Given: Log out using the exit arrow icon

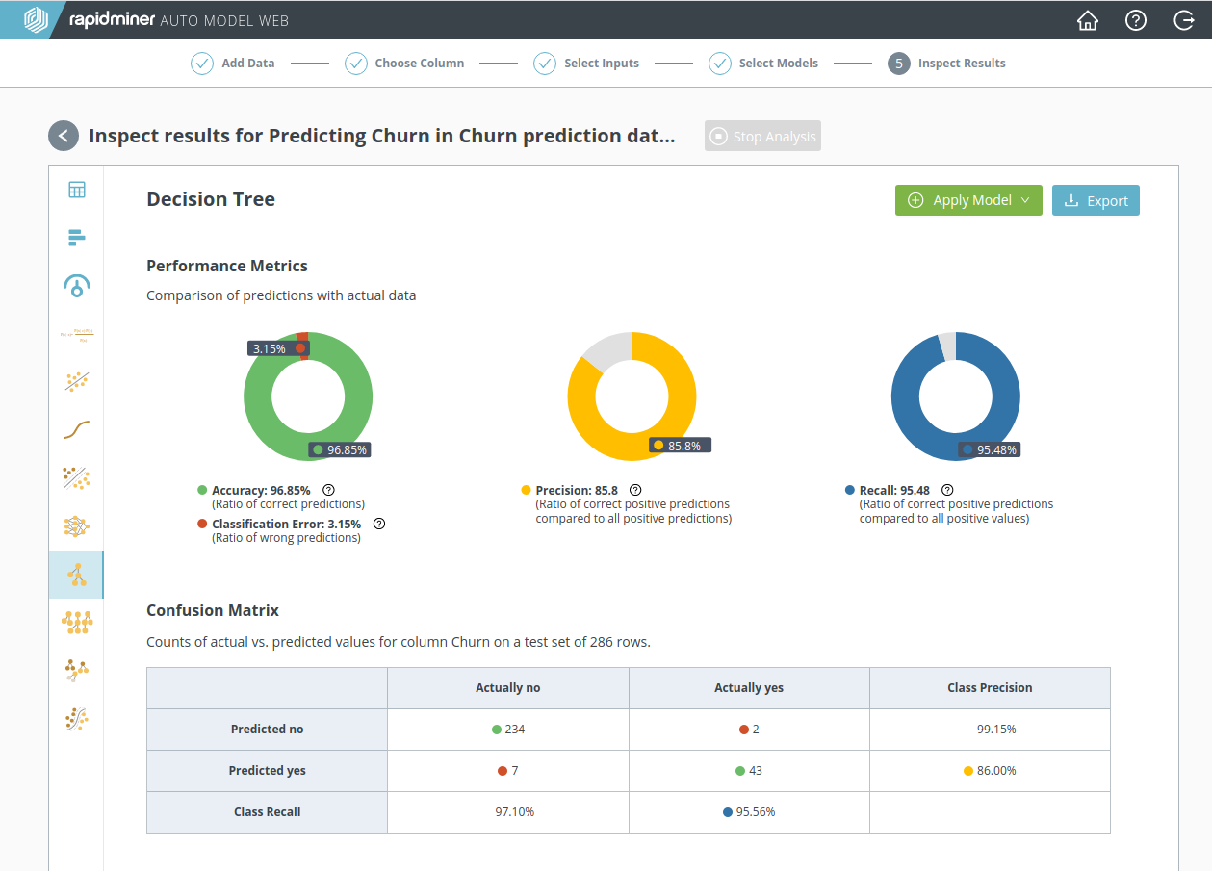Looking at the screenshot, I should click(1184, 20).
